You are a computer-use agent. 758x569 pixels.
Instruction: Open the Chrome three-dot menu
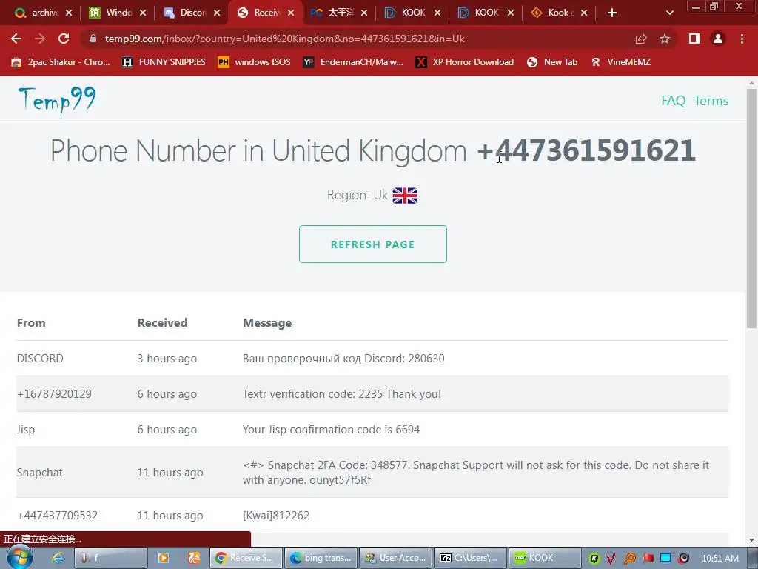point(742,39)
